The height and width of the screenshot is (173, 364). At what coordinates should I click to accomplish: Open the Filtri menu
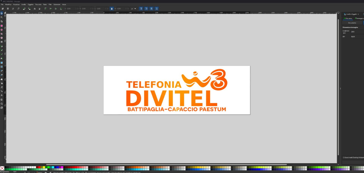coord(50,5)
